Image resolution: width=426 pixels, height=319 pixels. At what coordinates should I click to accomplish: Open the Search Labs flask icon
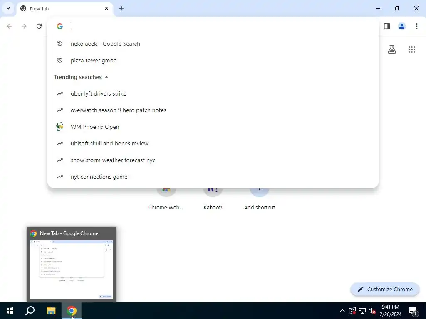click(x=392, y=49)
